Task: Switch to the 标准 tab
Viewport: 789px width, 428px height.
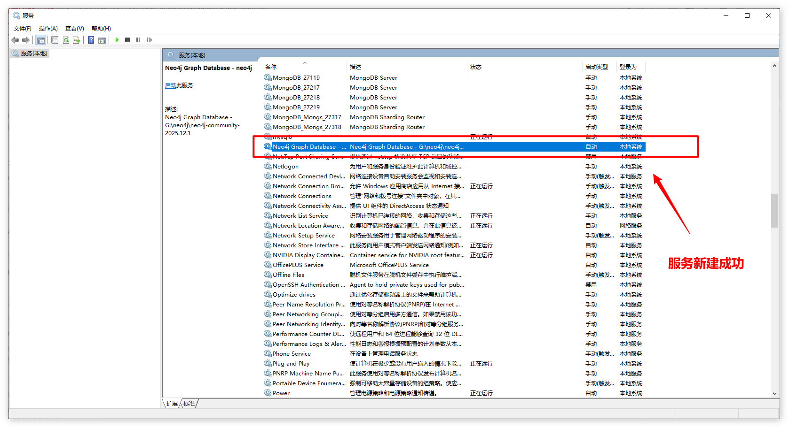Action: (x=189, y=404)
